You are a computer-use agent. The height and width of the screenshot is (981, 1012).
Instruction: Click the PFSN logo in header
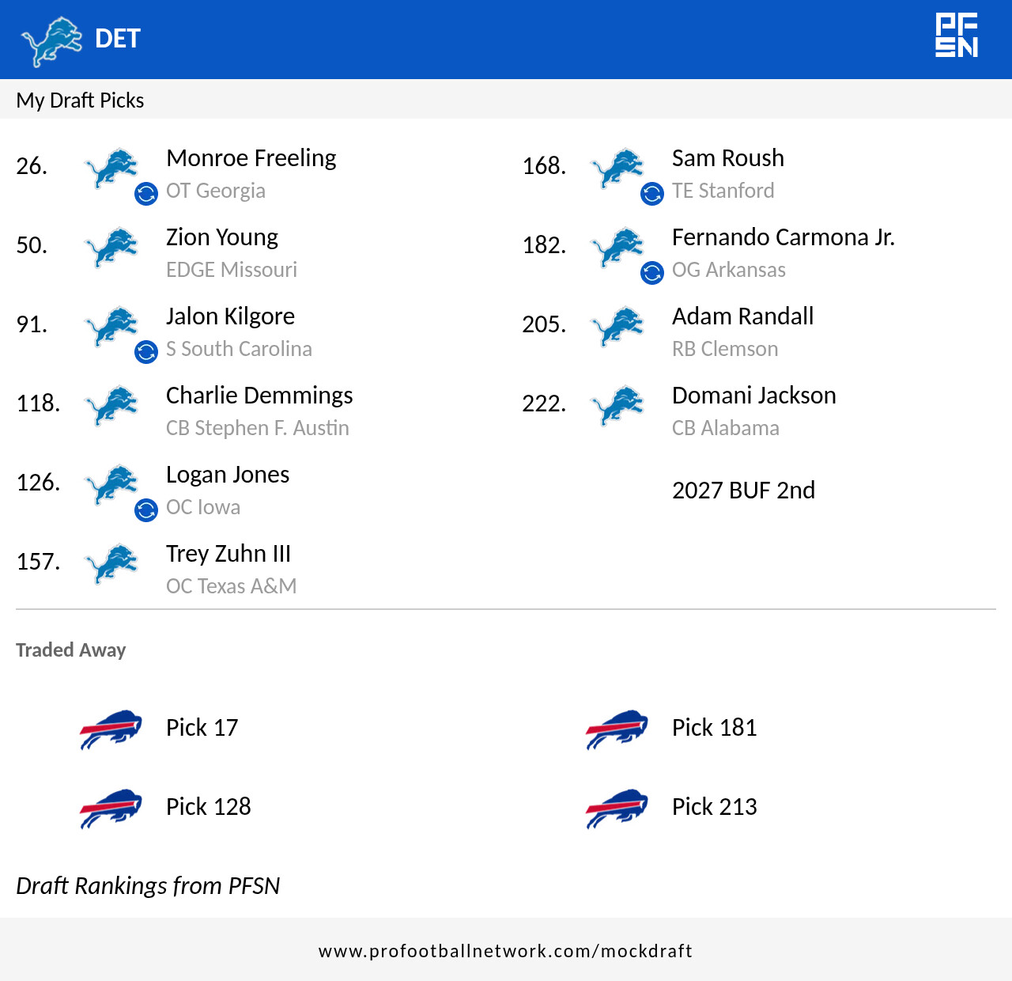(x=957, y=36)
